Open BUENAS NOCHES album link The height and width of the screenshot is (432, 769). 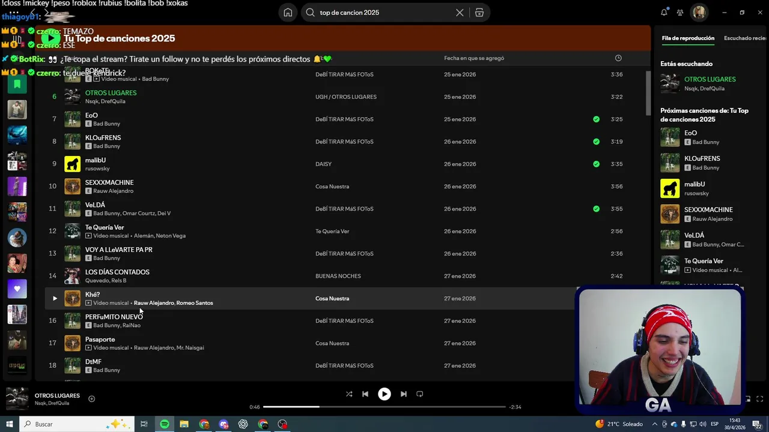point(338,276)
